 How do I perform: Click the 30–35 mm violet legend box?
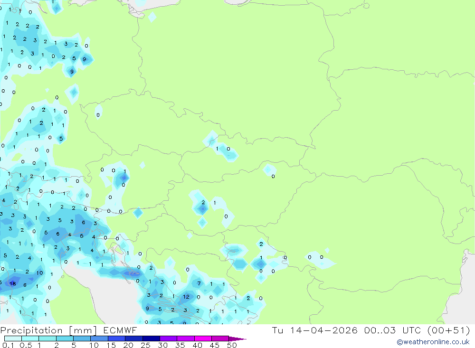pos(169,339)
